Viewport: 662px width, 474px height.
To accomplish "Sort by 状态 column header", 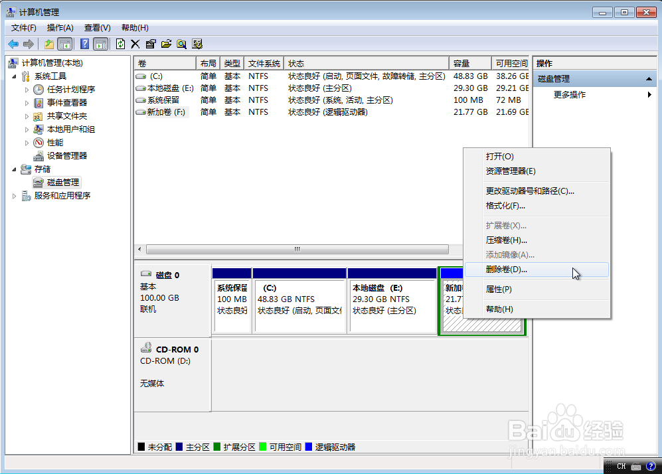I will tap(367, 63).
